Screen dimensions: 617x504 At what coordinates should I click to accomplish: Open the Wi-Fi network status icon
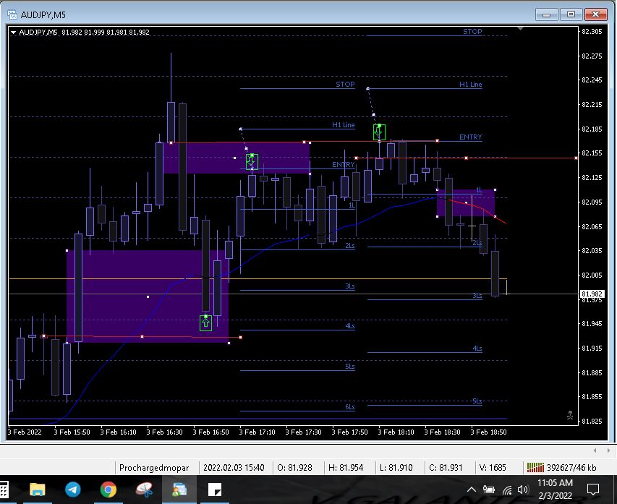(x=507, y=490)
